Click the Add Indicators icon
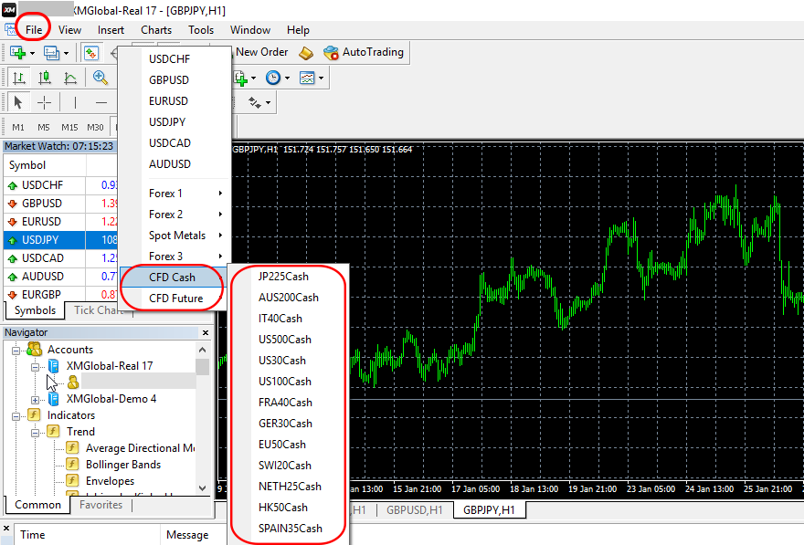804x545 pixels. 240,78
